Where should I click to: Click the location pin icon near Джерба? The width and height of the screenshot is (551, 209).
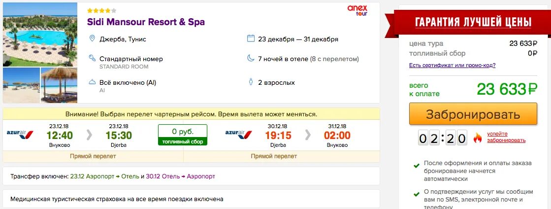click(92, 38)
